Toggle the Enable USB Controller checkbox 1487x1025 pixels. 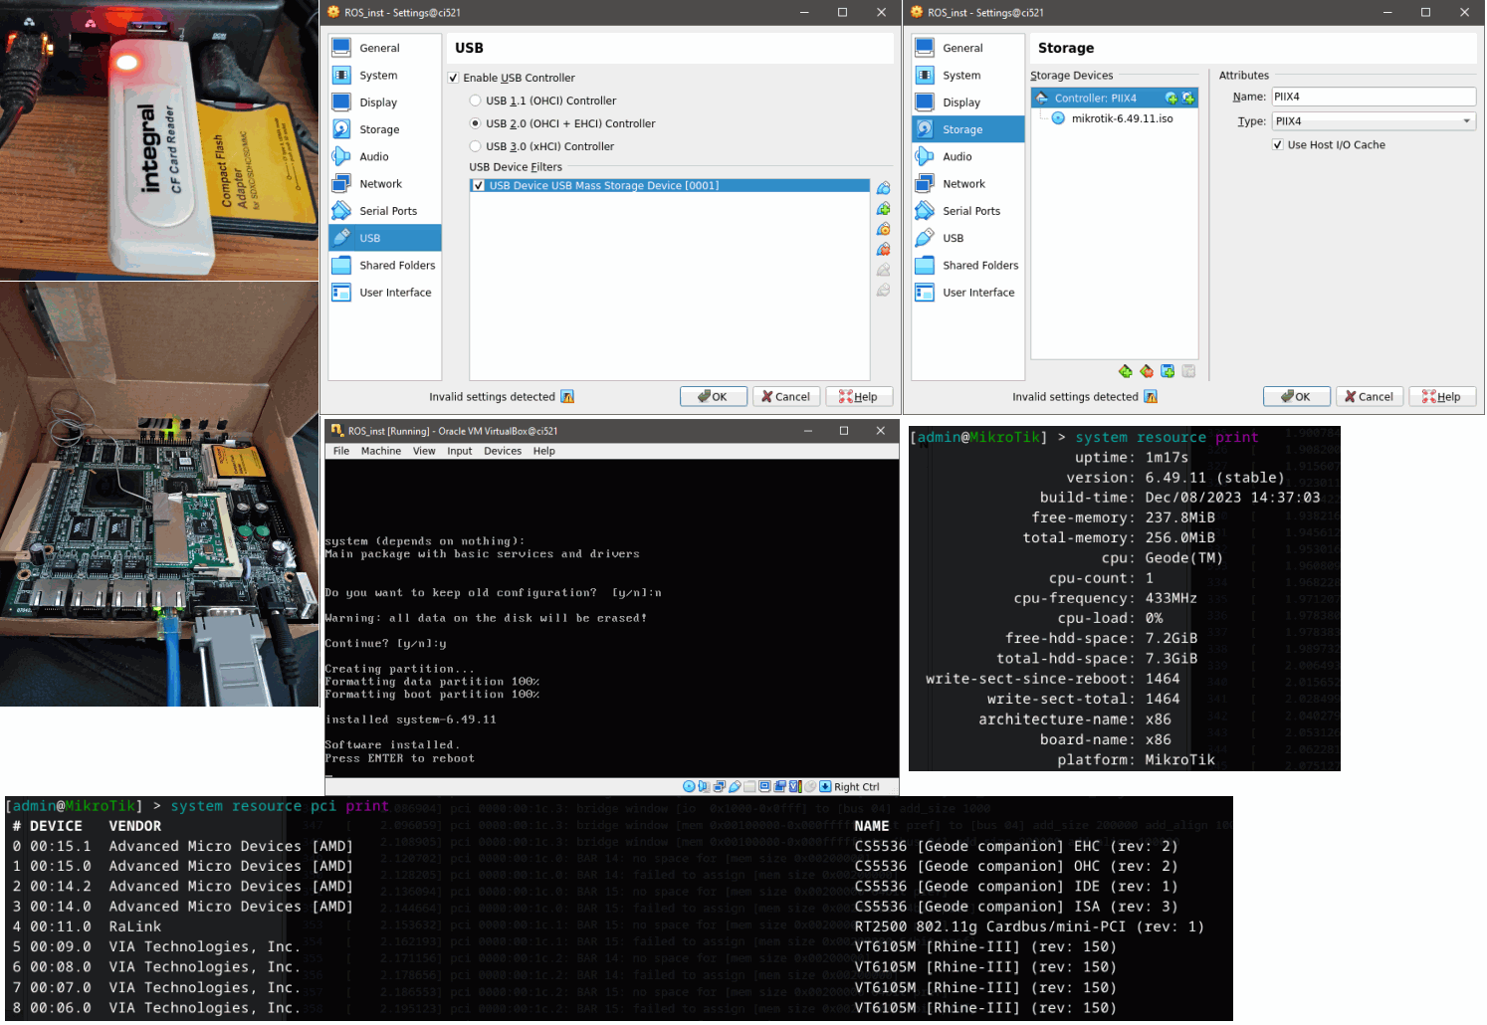point(454,78)
